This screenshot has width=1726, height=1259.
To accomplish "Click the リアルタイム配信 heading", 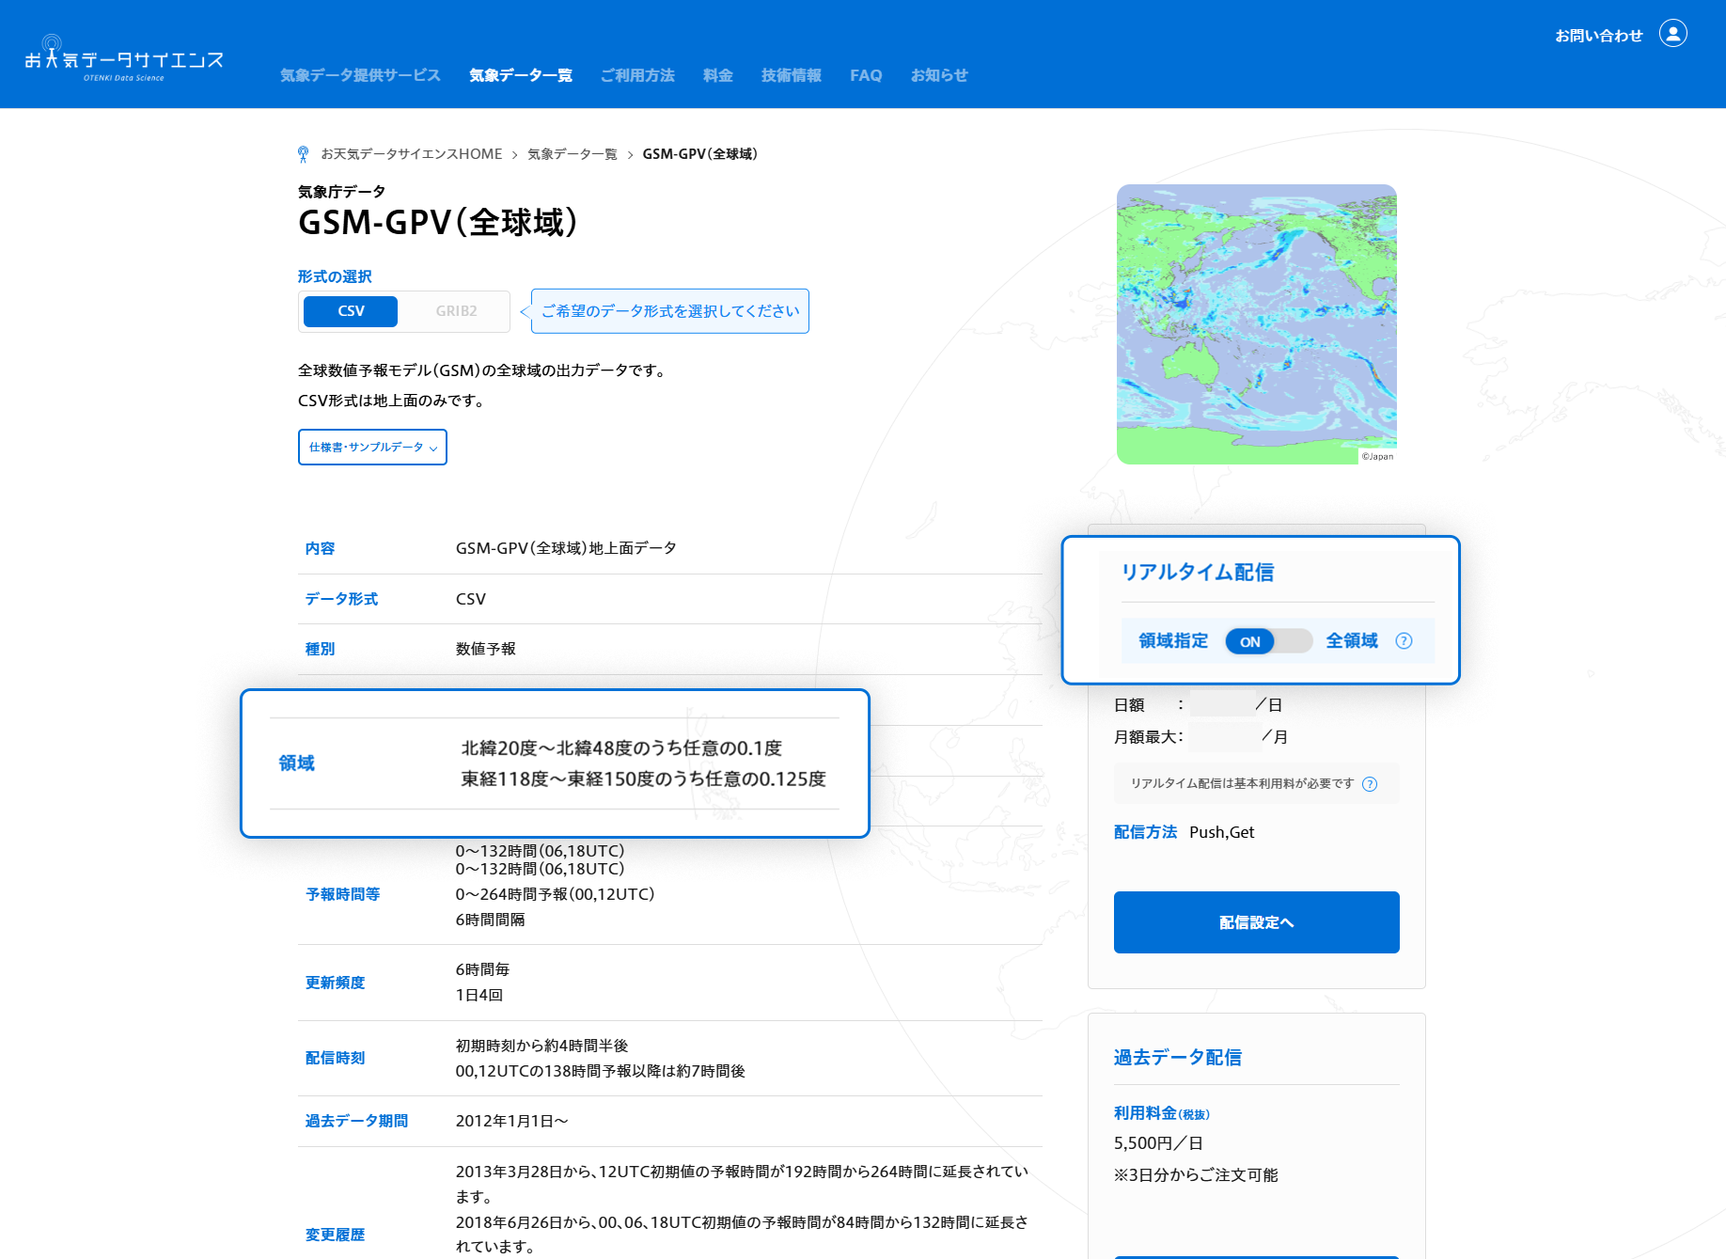I will pyautogui.click(x=1197, y=573).
